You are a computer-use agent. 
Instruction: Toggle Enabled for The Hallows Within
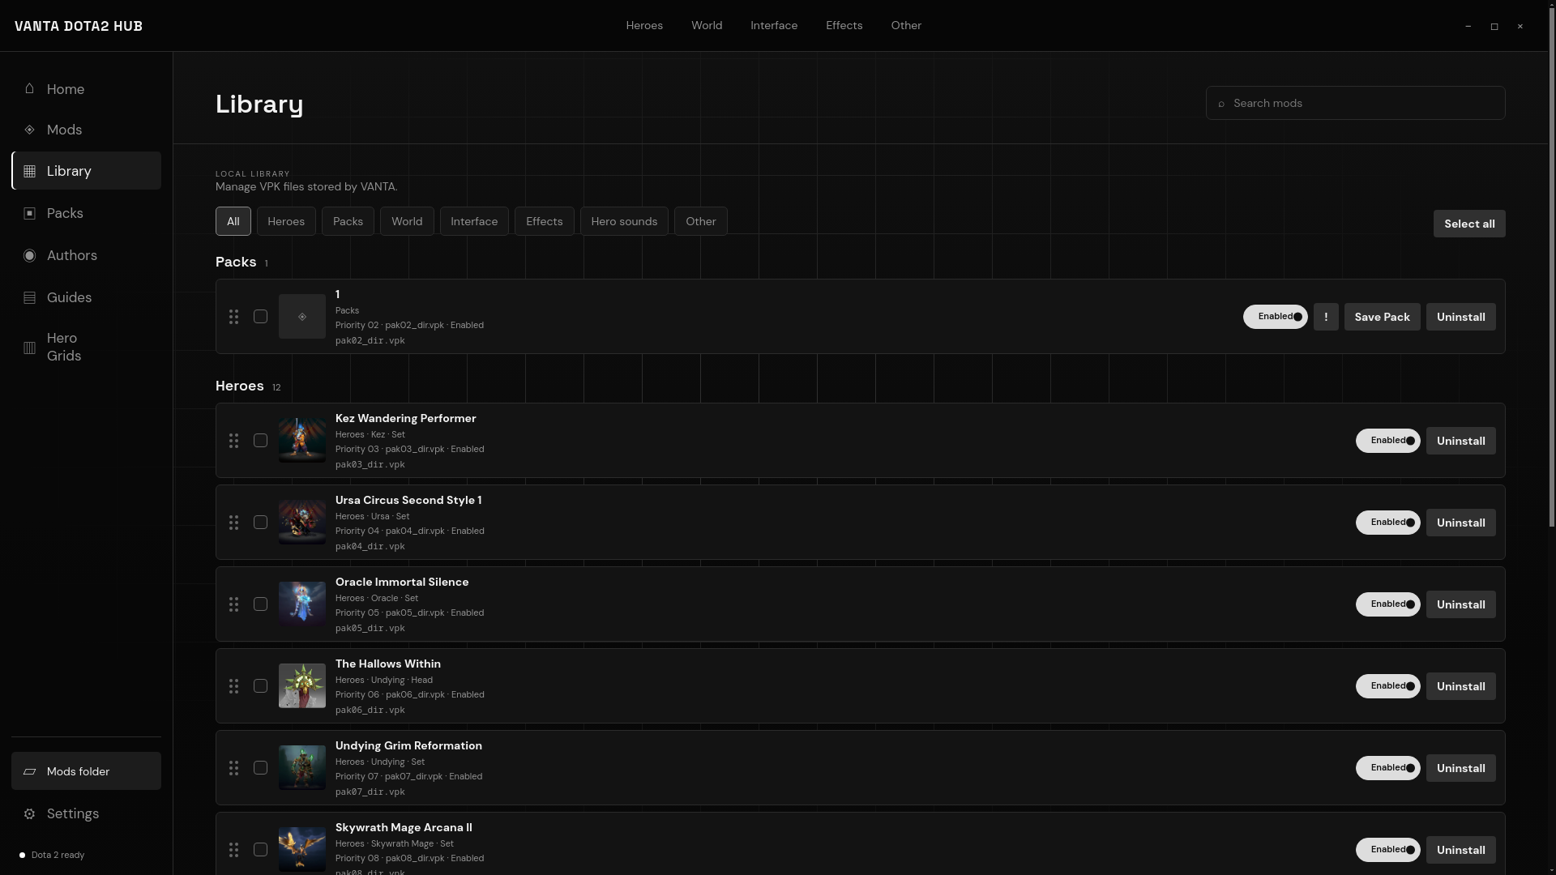(x=1388, y=686)
